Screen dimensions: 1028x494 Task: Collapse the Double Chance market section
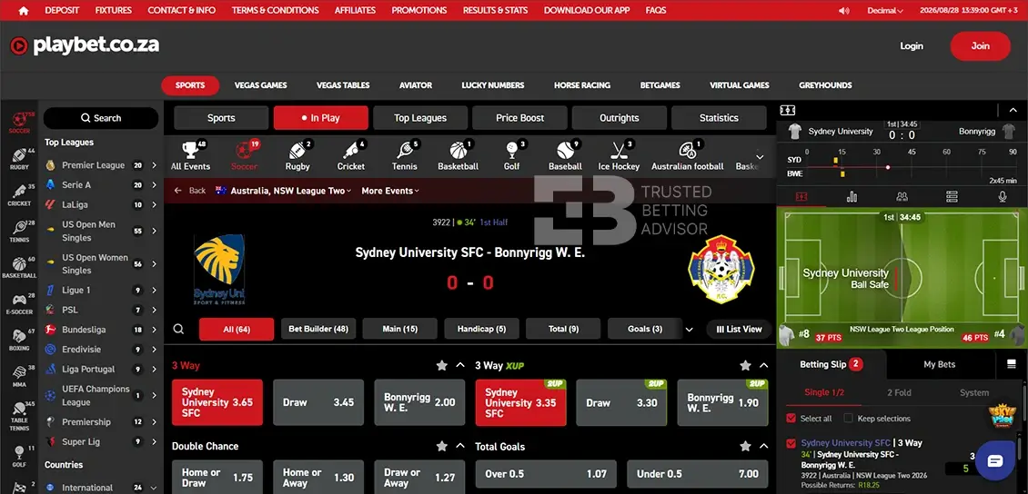(x=460, y=446)
